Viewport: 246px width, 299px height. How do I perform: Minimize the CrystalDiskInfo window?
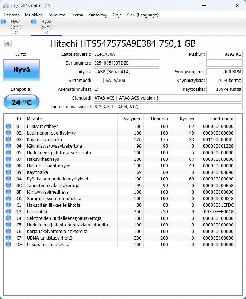pyautogui.click(x=204, y=5)
